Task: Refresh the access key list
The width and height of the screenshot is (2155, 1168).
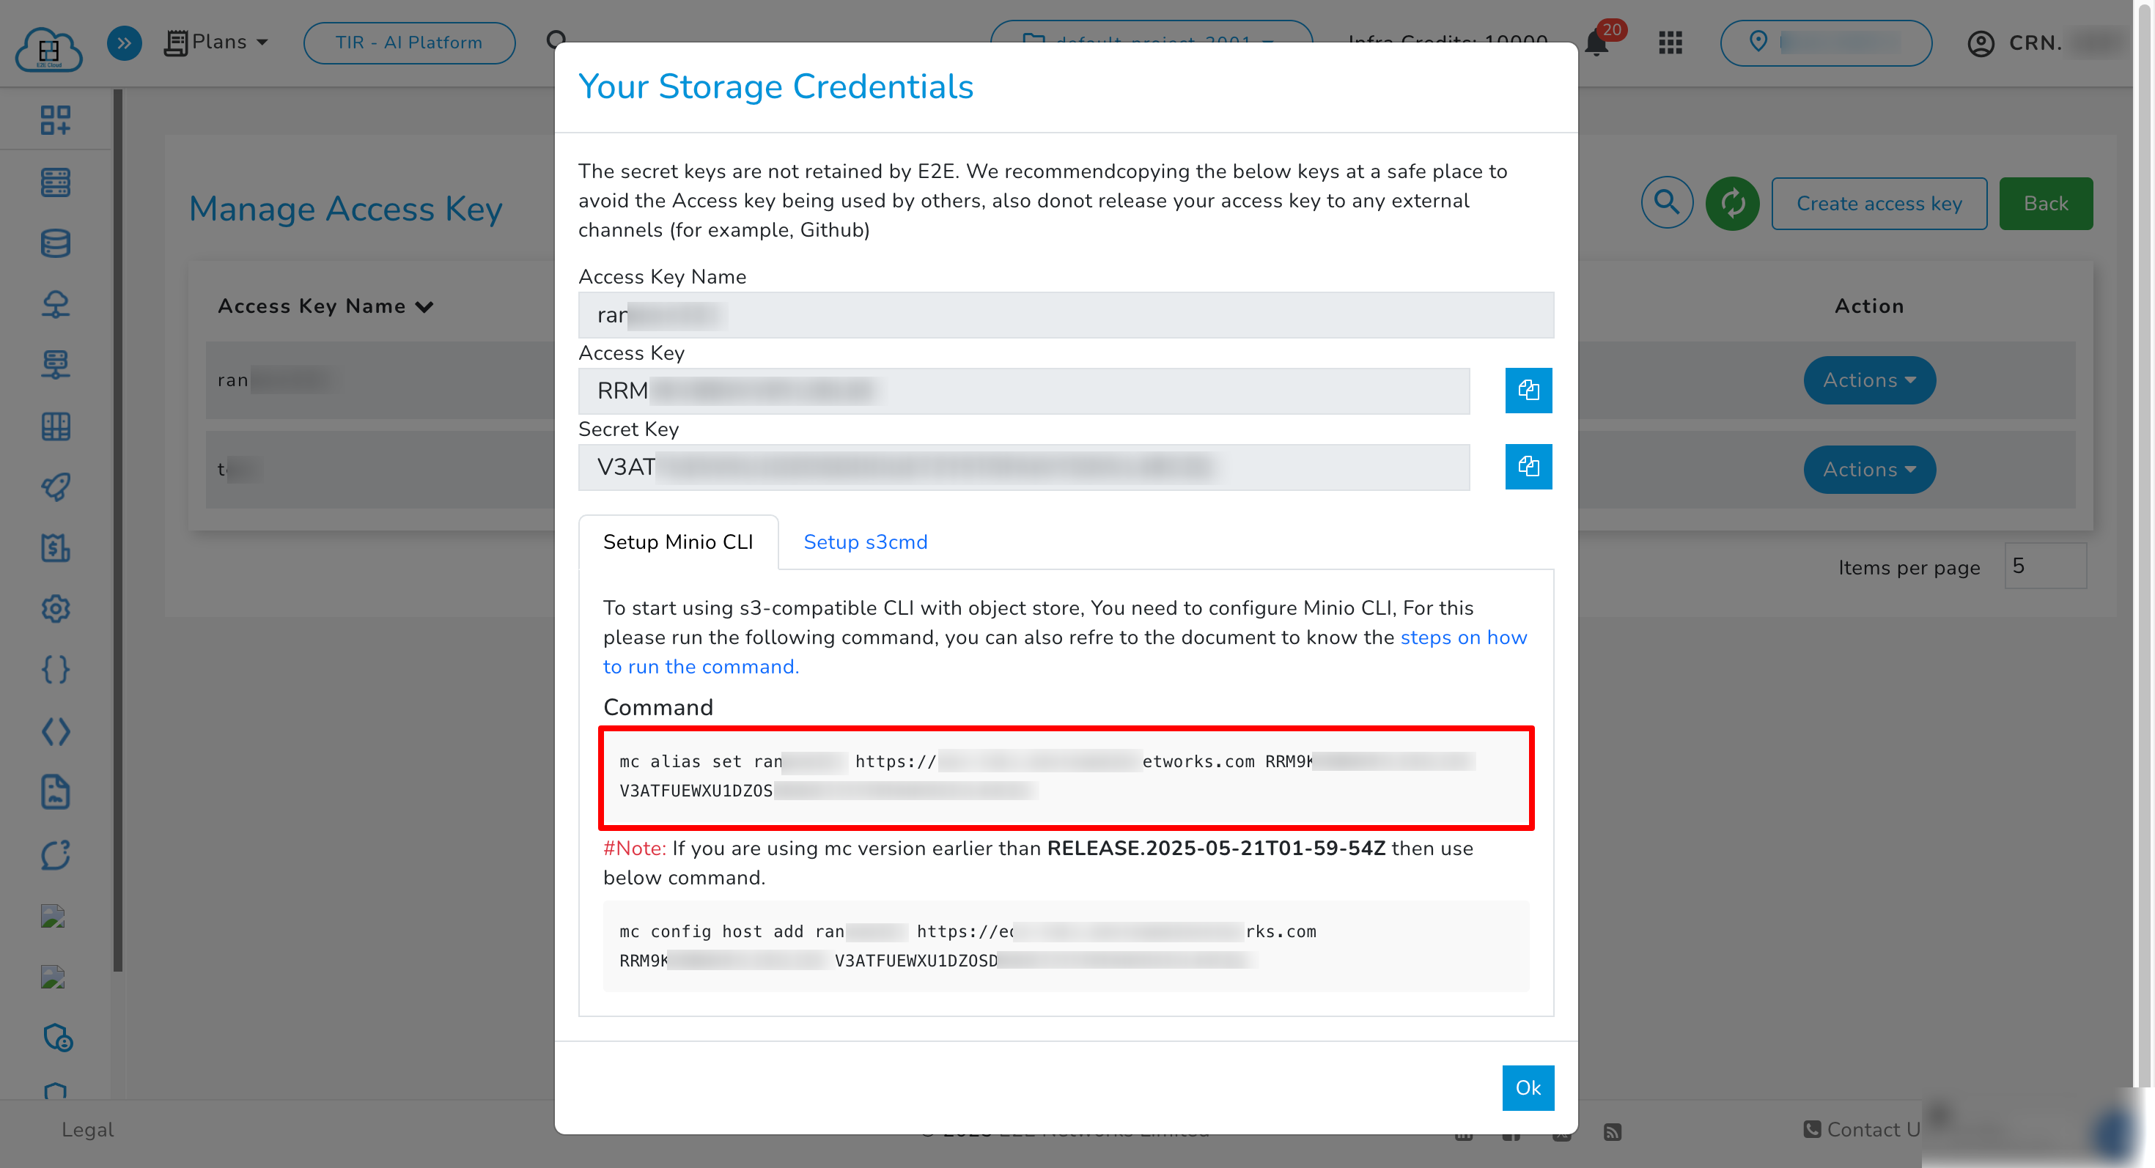Action: (x=1733, y=202)
